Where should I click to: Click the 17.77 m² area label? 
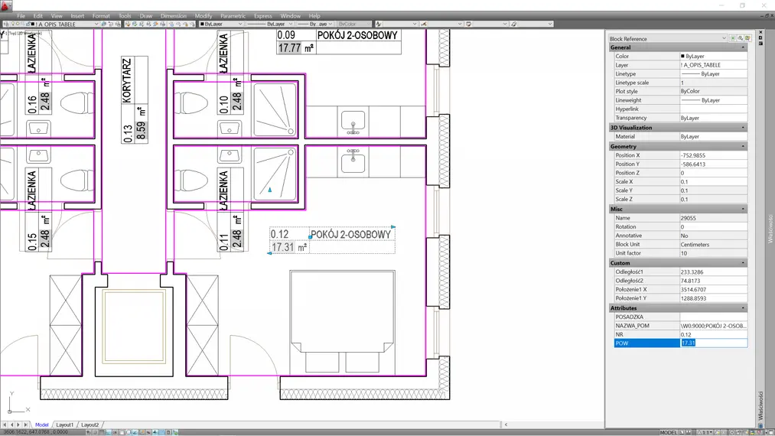295,48
